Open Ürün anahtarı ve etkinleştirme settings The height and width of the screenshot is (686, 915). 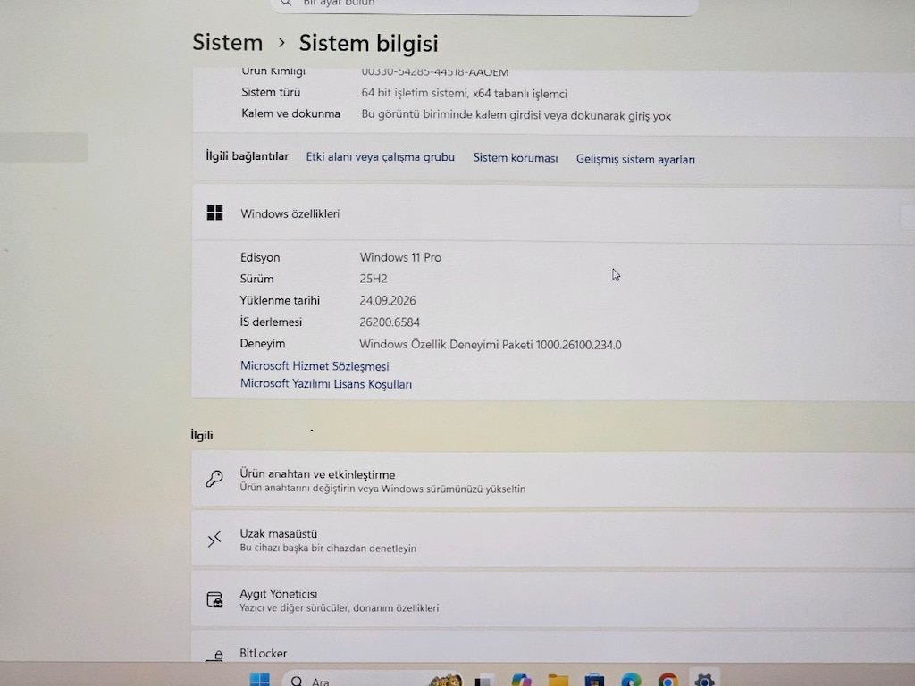pos(553,480)
